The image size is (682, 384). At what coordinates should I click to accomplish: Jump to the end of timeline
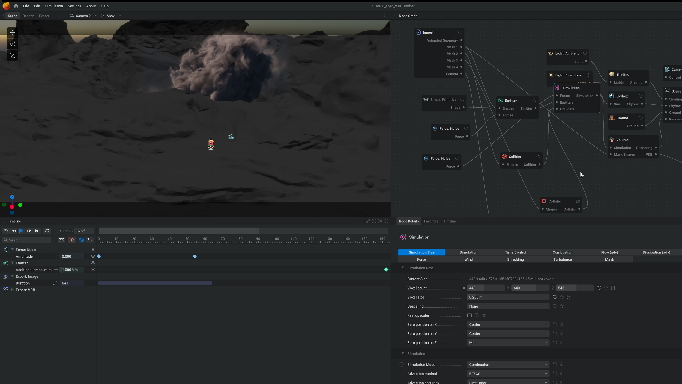pyautogui.click(x=37, y=231)
